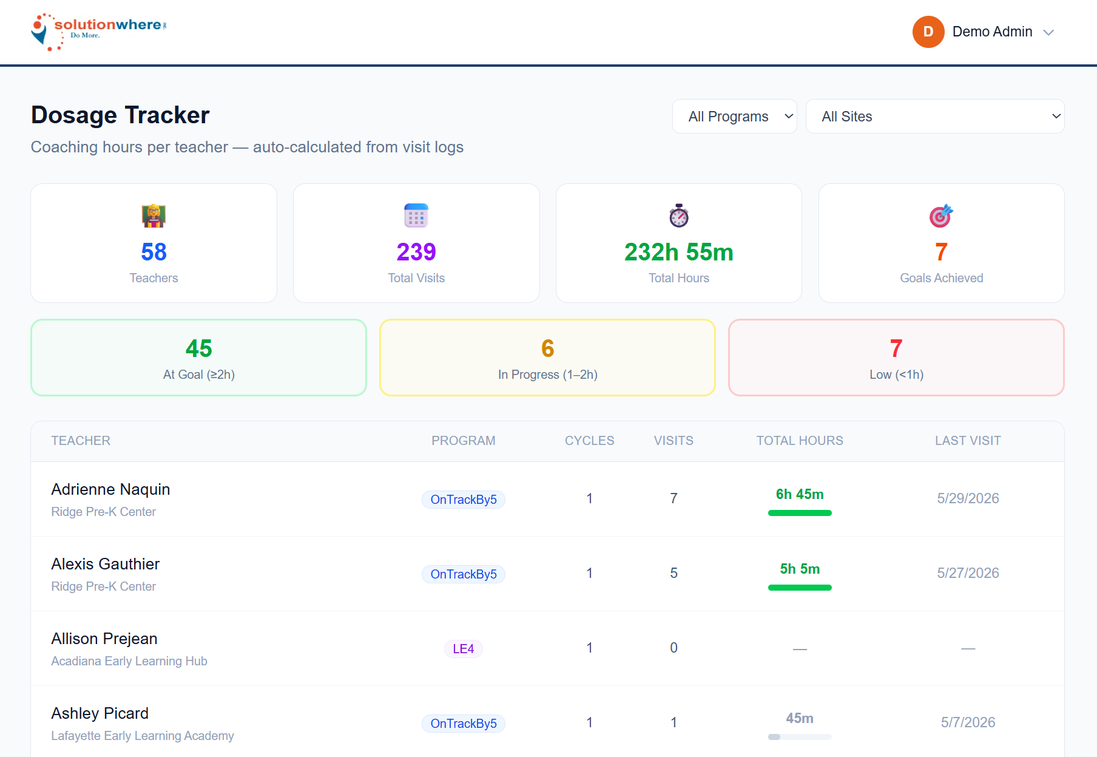Select the In Progress (1–2h) card
This screenshot has height=757, width=1097.
pos(547,358)
